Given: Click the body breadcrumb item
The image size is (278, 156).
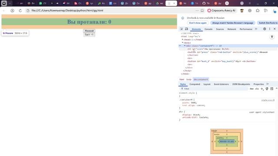Looking at the screenshot, I should pos(189,79).
